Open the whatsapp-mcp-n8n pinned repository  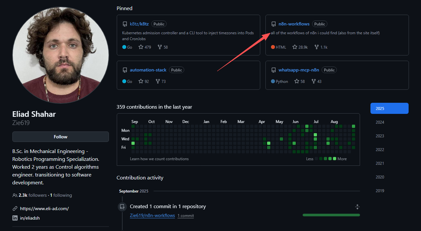pos(299,70)
